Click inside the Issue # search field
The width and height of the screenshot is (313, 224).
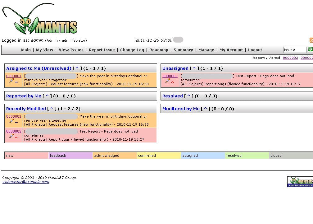tap(295, 49)
